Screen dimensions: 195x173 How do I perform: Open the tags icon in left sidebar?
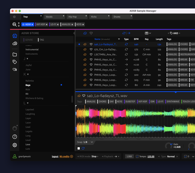coord(15,62)
